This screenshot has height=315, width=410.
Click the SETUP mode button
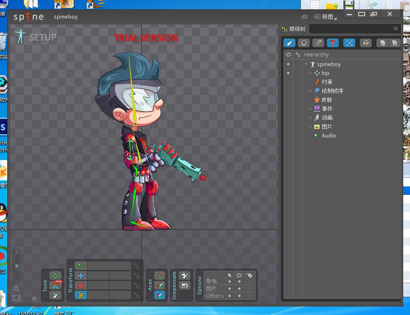pos(36,37)
